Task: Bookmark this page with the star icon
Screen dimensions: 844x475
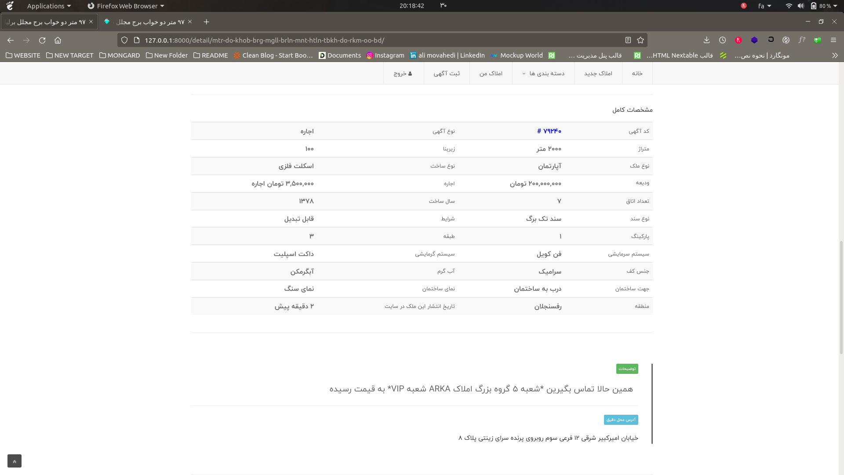Action: (x=640, y=40)
